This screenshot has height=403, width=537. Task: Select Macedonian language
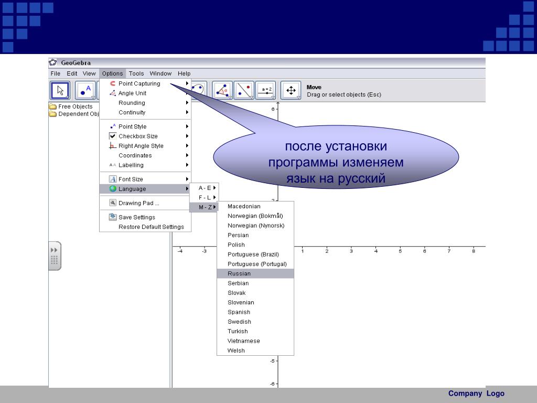255,206
